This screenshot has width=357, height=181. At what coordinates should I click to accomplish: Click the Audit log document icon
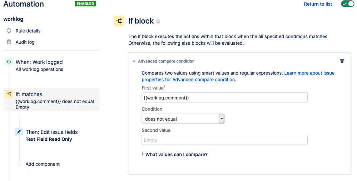coord(9,42)
